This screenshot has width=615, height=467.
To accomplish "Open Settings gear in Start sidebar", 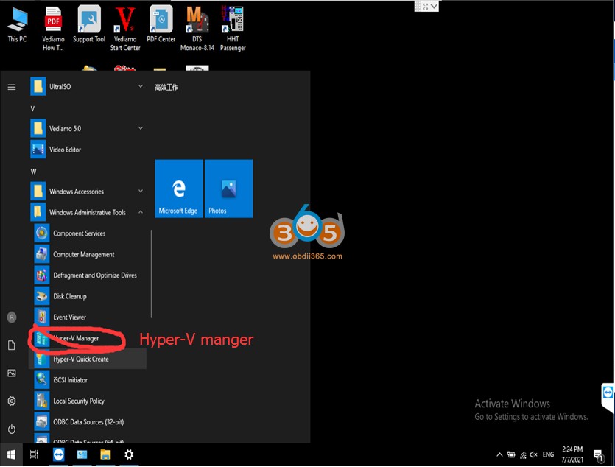I will click(x=12, y=401).
